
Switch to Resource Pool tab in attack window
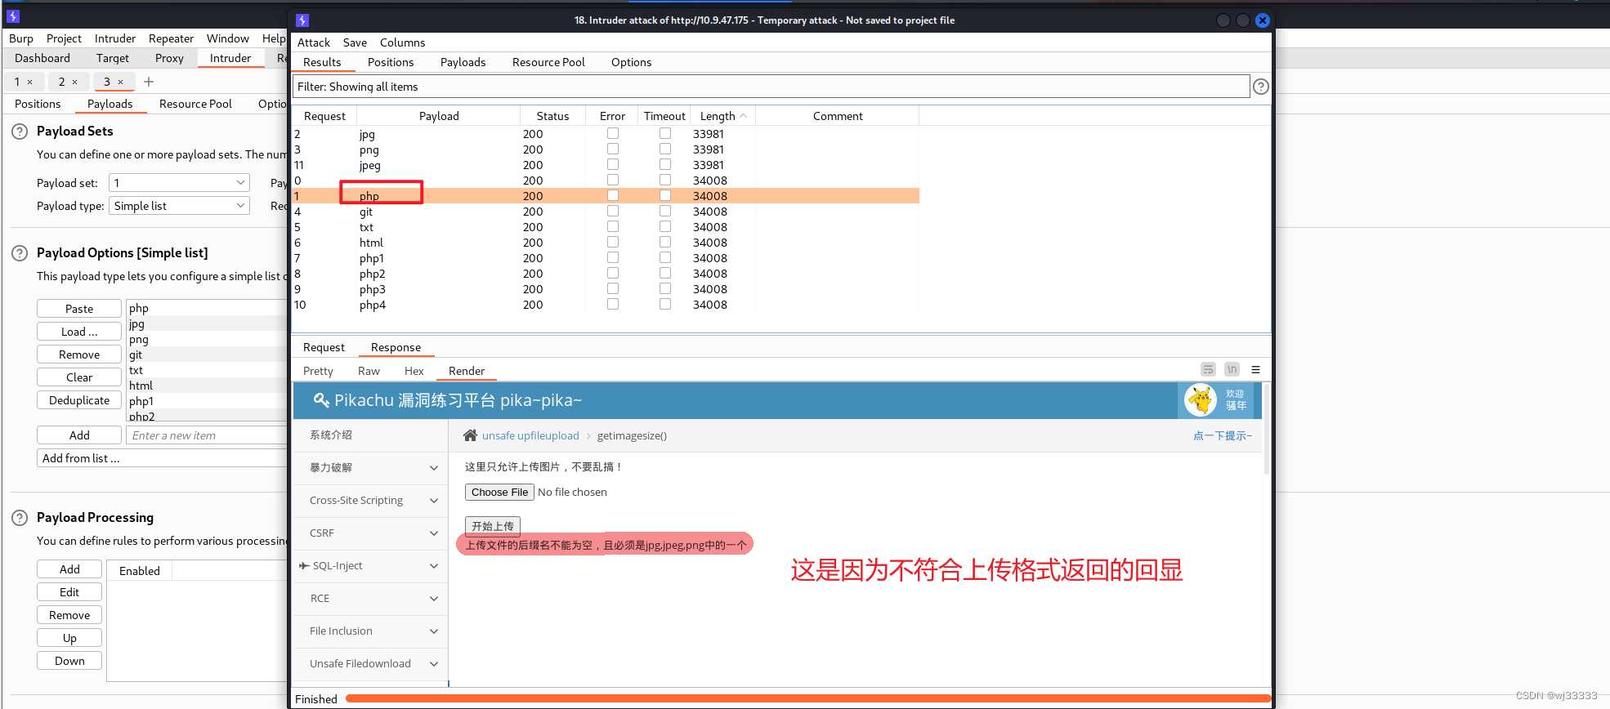click(x=548, y=62)
